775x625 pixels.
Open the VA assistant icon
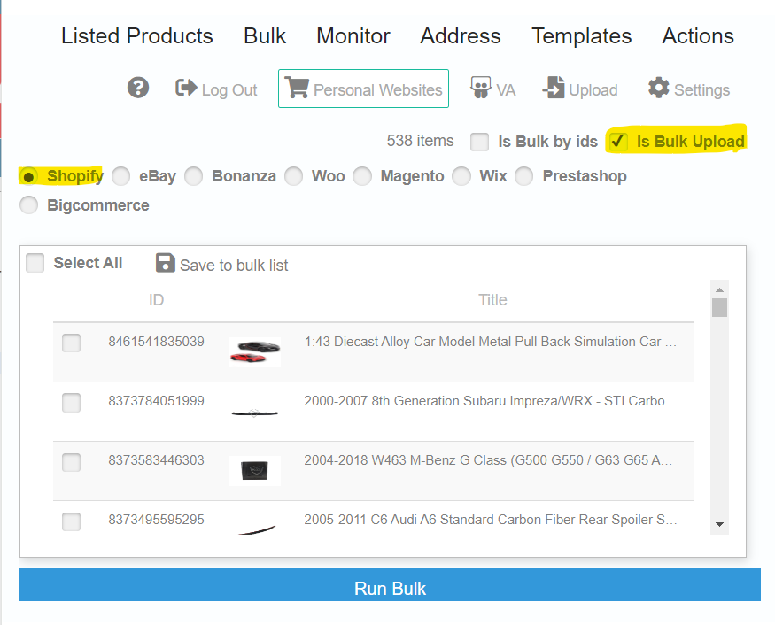[480, 88]
